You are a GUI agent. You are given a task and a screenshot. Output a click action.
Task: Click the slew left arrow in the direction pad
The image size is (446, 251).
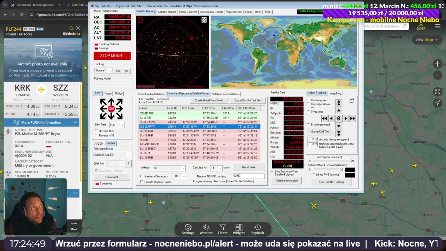(x=103, y=109)
